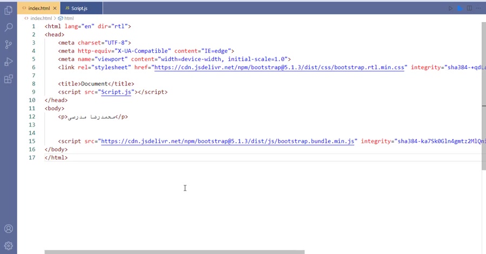Open the bootstrap.bundle.min.js link on line 15
This screenshot has width=486, height=254.
227,141
